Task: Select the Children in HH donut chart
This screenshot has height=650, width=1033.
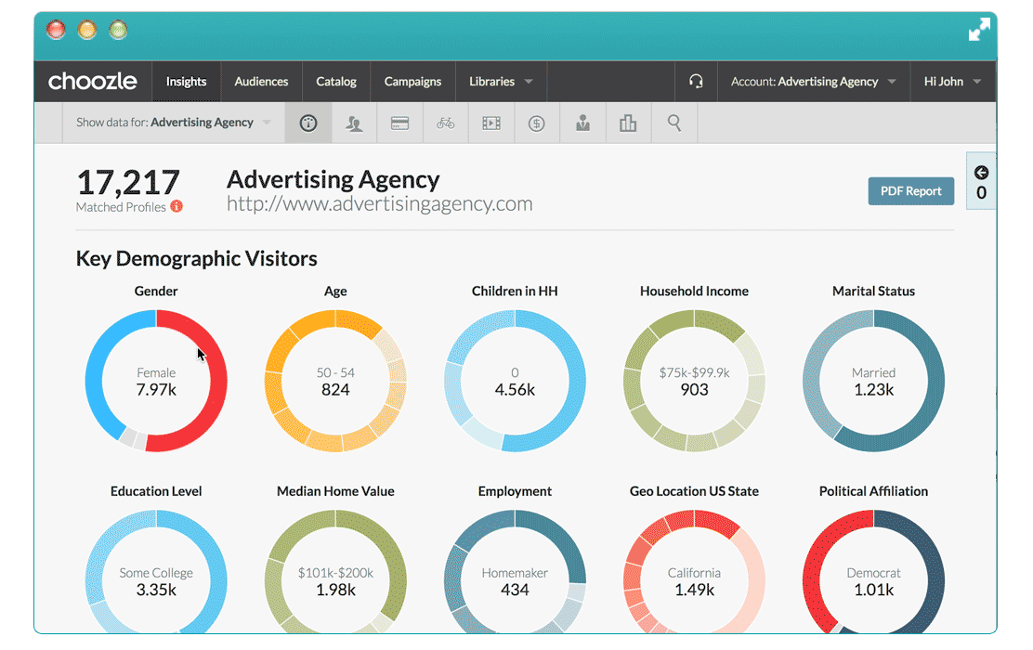Action: (x=516, y=382)
